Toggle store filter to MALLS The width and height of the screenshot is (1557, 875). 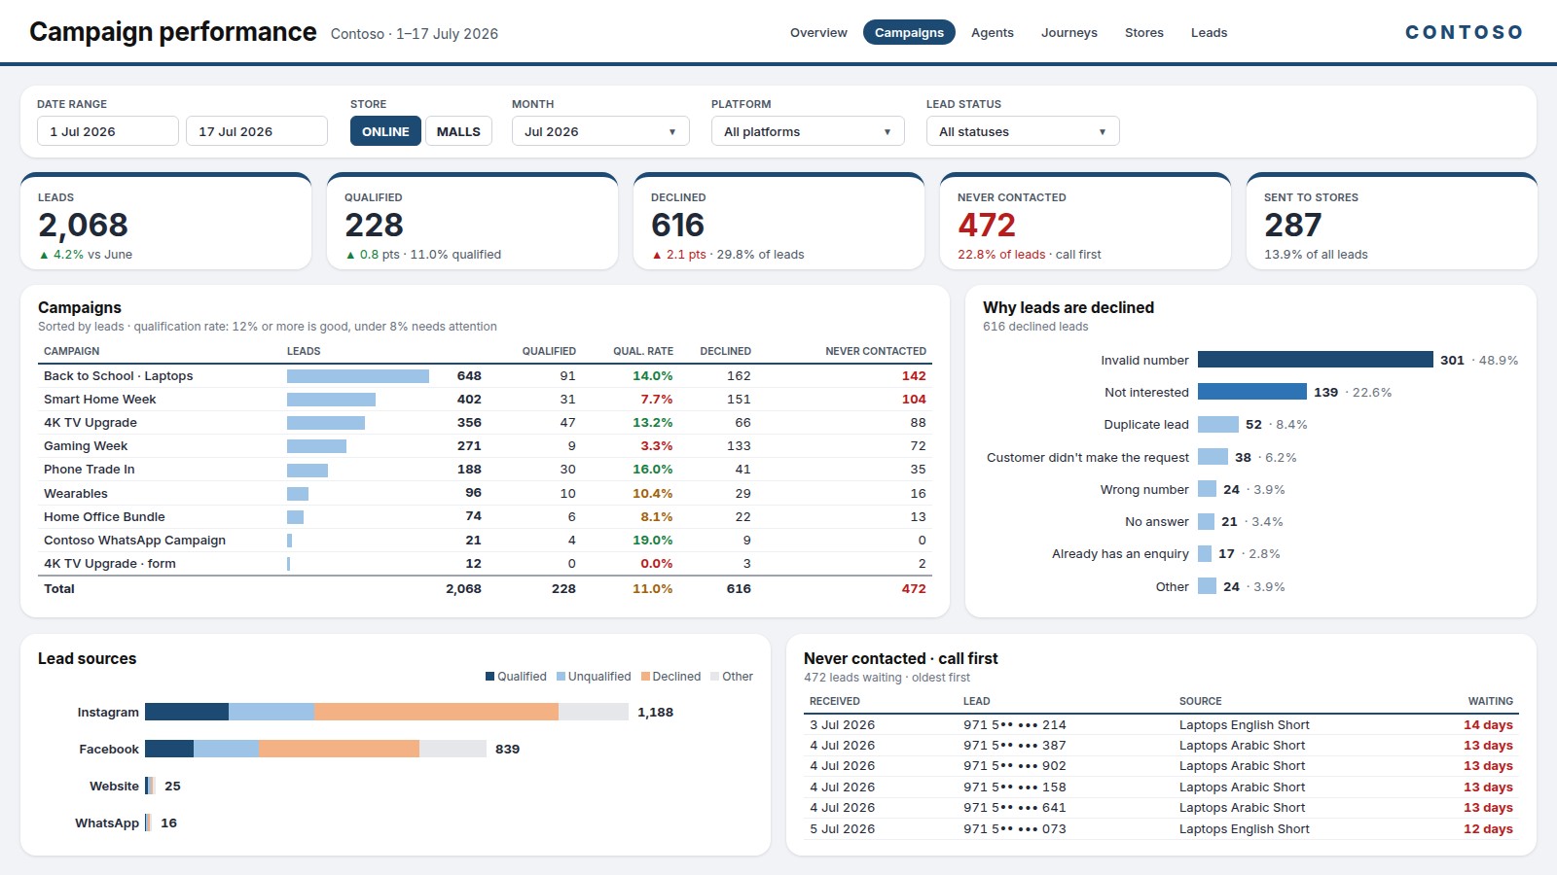[458, 131]
